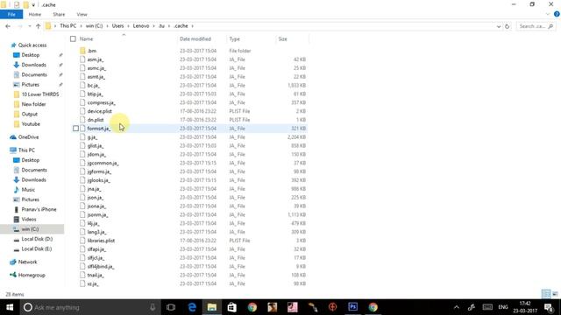Show hidden system tray icons
Viewport: 561px width, 315px height.
(x=457, y=307)
